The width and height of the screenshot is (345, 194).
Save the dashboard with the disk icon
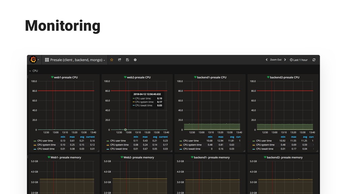coord(127,60)
